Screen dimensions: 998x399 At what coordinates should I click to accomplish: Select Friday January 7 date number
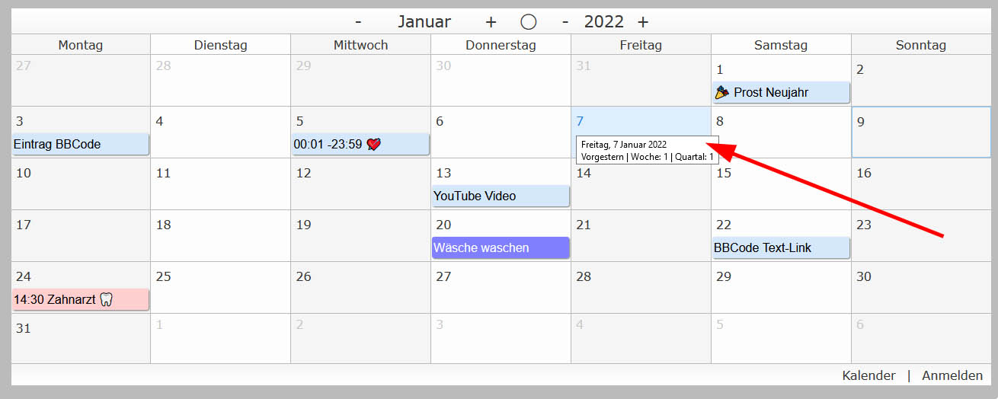(581, 121)
